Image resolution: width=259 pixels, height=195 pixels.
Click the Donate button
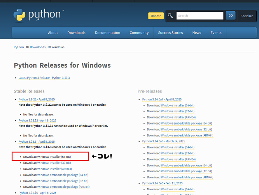pyautogui.click(x=156, y=16)
